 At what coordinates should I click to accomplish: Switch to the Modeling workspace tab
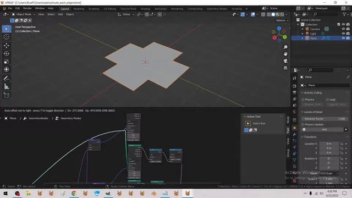pyautogui.click(x=79, y=9)
